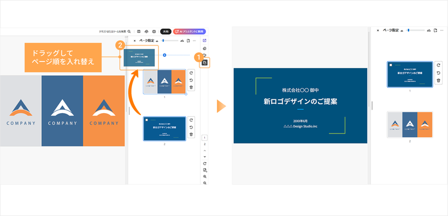Click COMPANY text on the gray logo panel
The width and height of the screenshot is (448, 216).
point(21,123)
